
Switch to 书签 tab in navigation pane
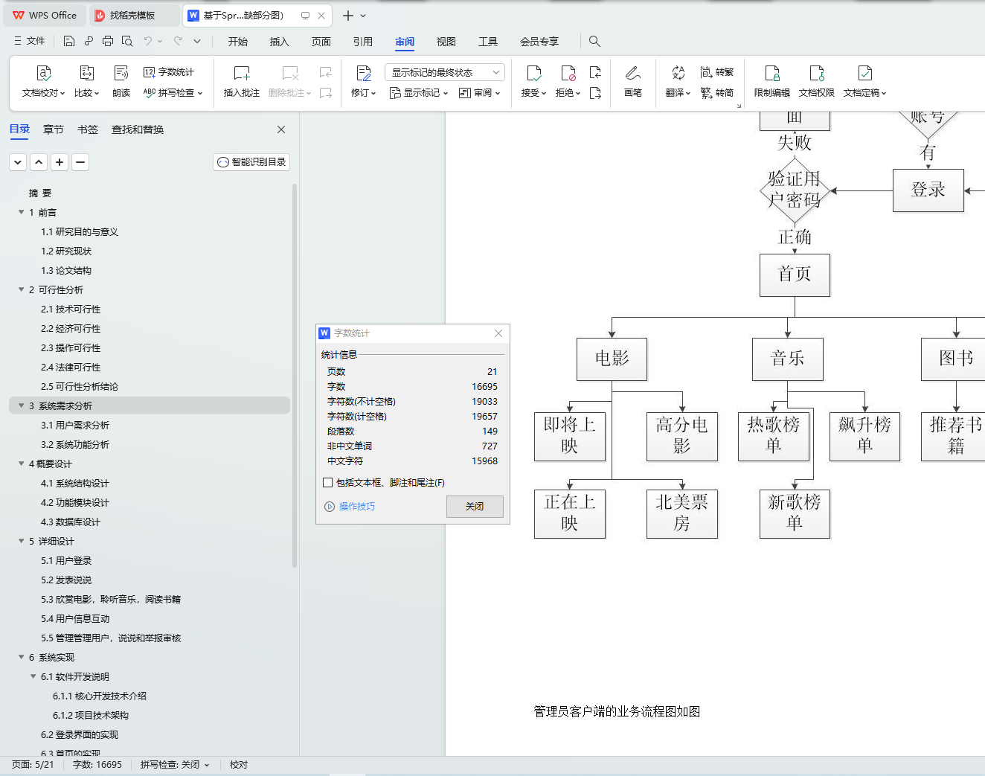(88, 129)
